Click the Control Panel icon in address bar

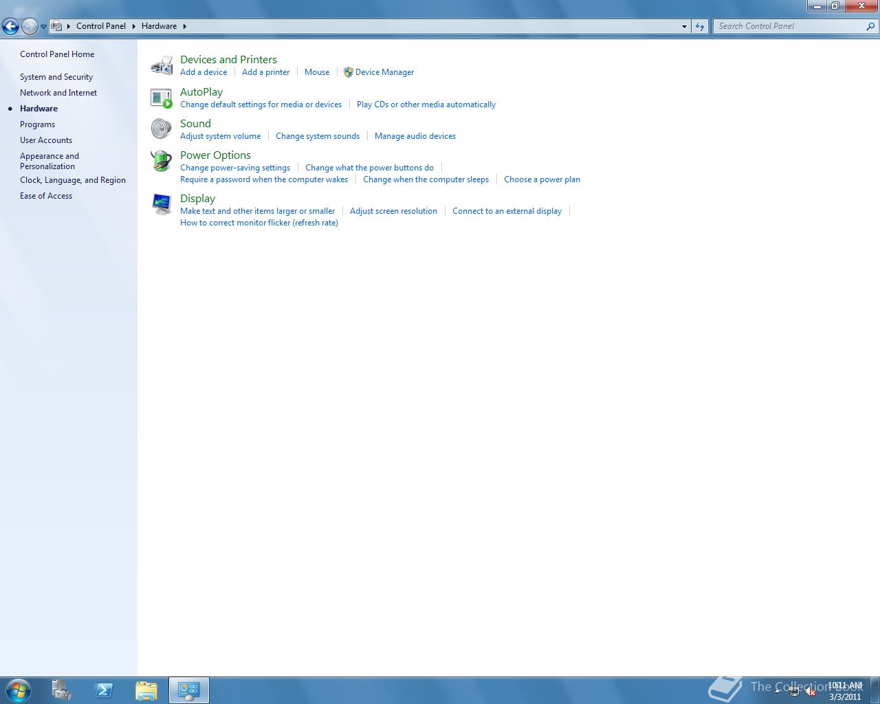tap(56, 26)
